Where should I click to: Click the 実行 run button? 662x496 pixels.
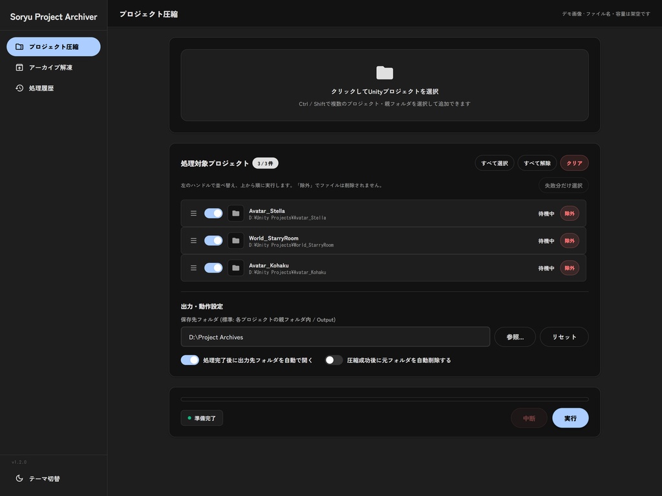[570, 418]
